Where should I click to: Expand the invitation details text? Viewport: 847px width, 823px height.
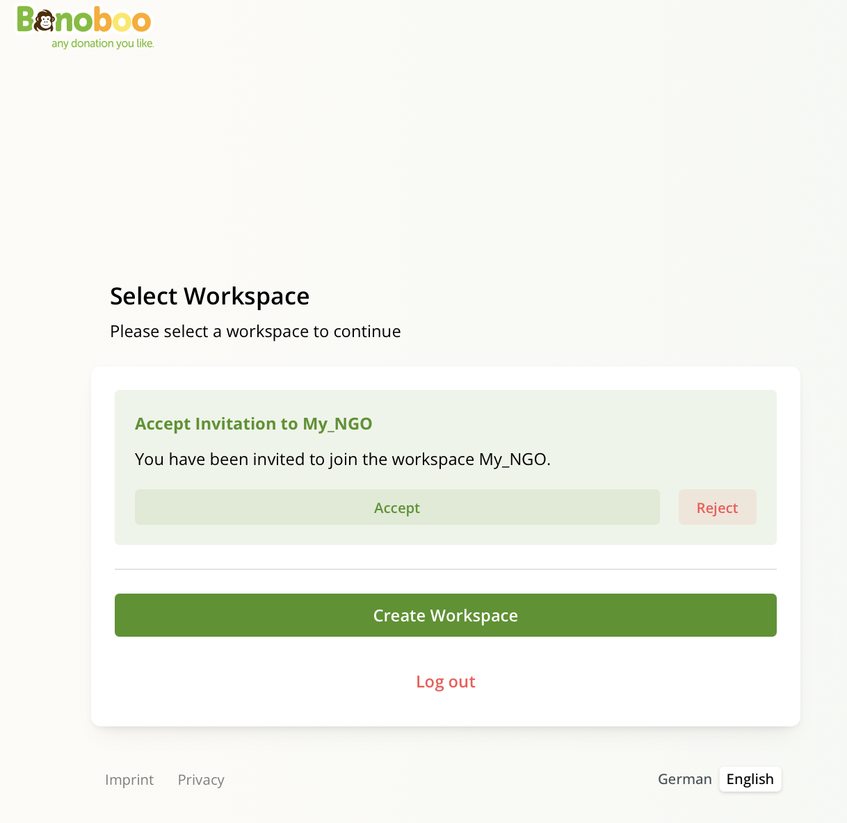pos(342,459)
